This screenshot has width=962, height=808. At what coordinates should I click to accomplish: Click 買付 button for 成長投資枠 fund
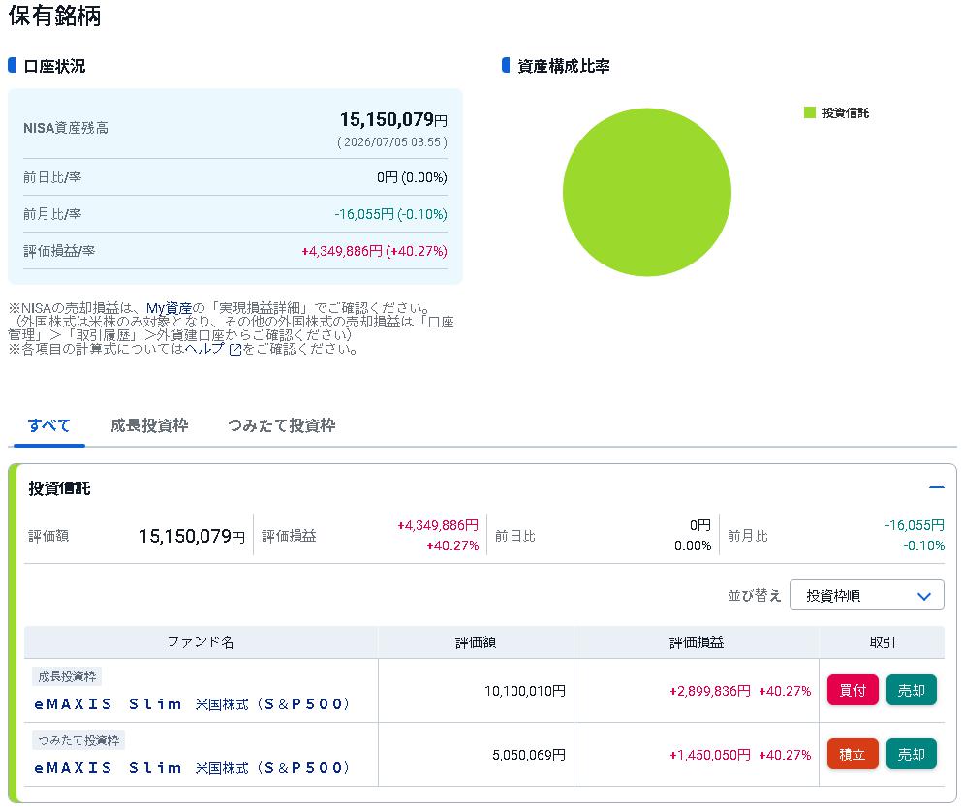(853, 690)
